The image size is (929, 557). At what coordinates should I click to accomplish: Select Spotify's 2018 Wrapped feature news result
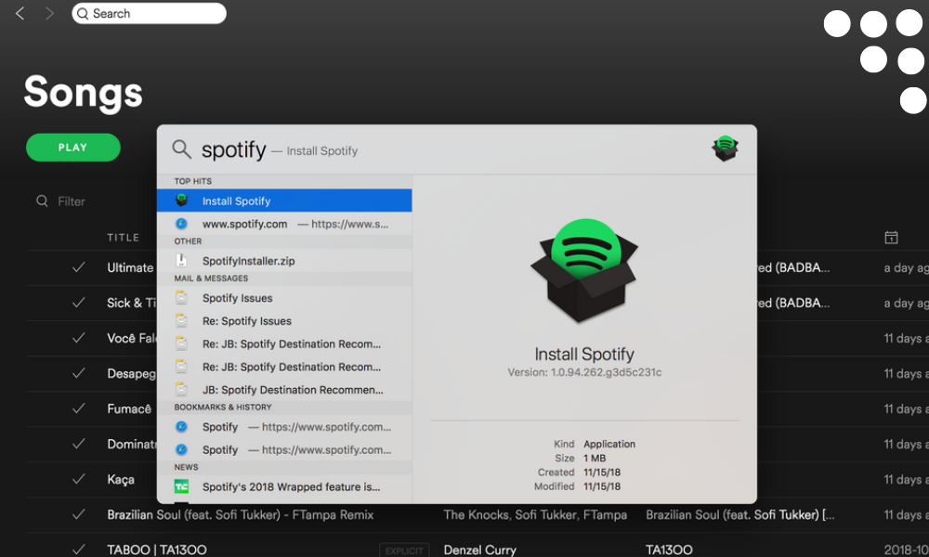pos(284,486)
